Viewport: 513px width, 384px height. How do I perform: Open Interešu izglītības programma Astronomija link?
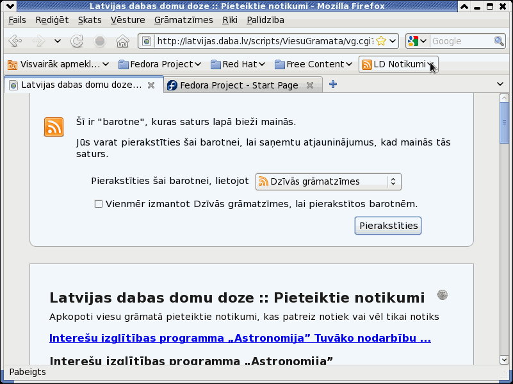[x=240, y=338]
